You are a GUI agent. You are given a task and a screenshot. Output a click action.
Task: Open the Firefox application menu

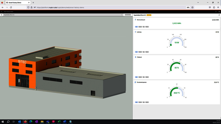pyautogui.click(x=218, y=7)
